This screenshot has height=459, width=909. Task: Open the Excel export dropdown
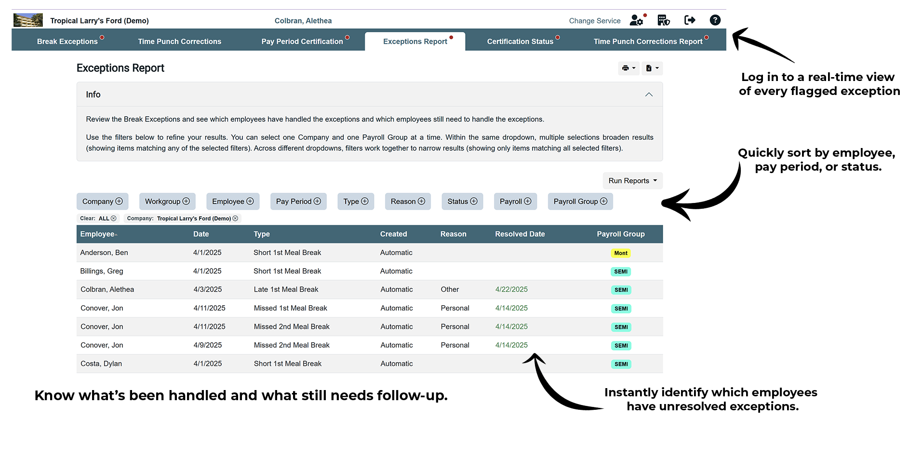(652, 68)
